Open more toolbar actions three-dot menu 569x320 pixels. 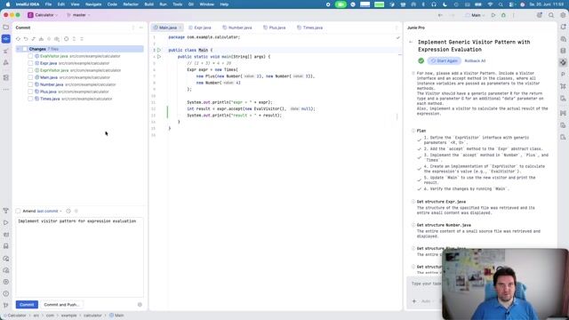coord(514,15)
